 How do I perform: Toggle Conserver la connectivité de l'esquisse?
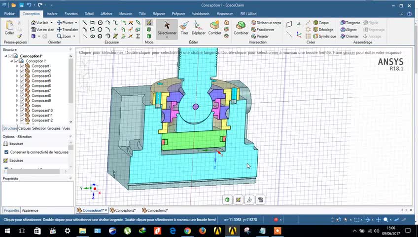coord(6,152)
